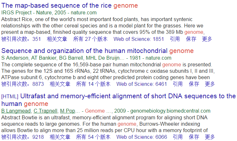Image resolution: width=237 pixels, height=141 pixels.
Task: Expand 更多 options for the Bowtie result
Action: point(210,137)
